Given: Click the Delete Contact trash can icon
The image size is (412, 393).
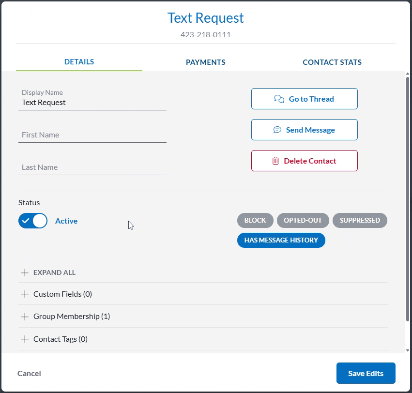Looking at the screenshot, I should 275,161.
